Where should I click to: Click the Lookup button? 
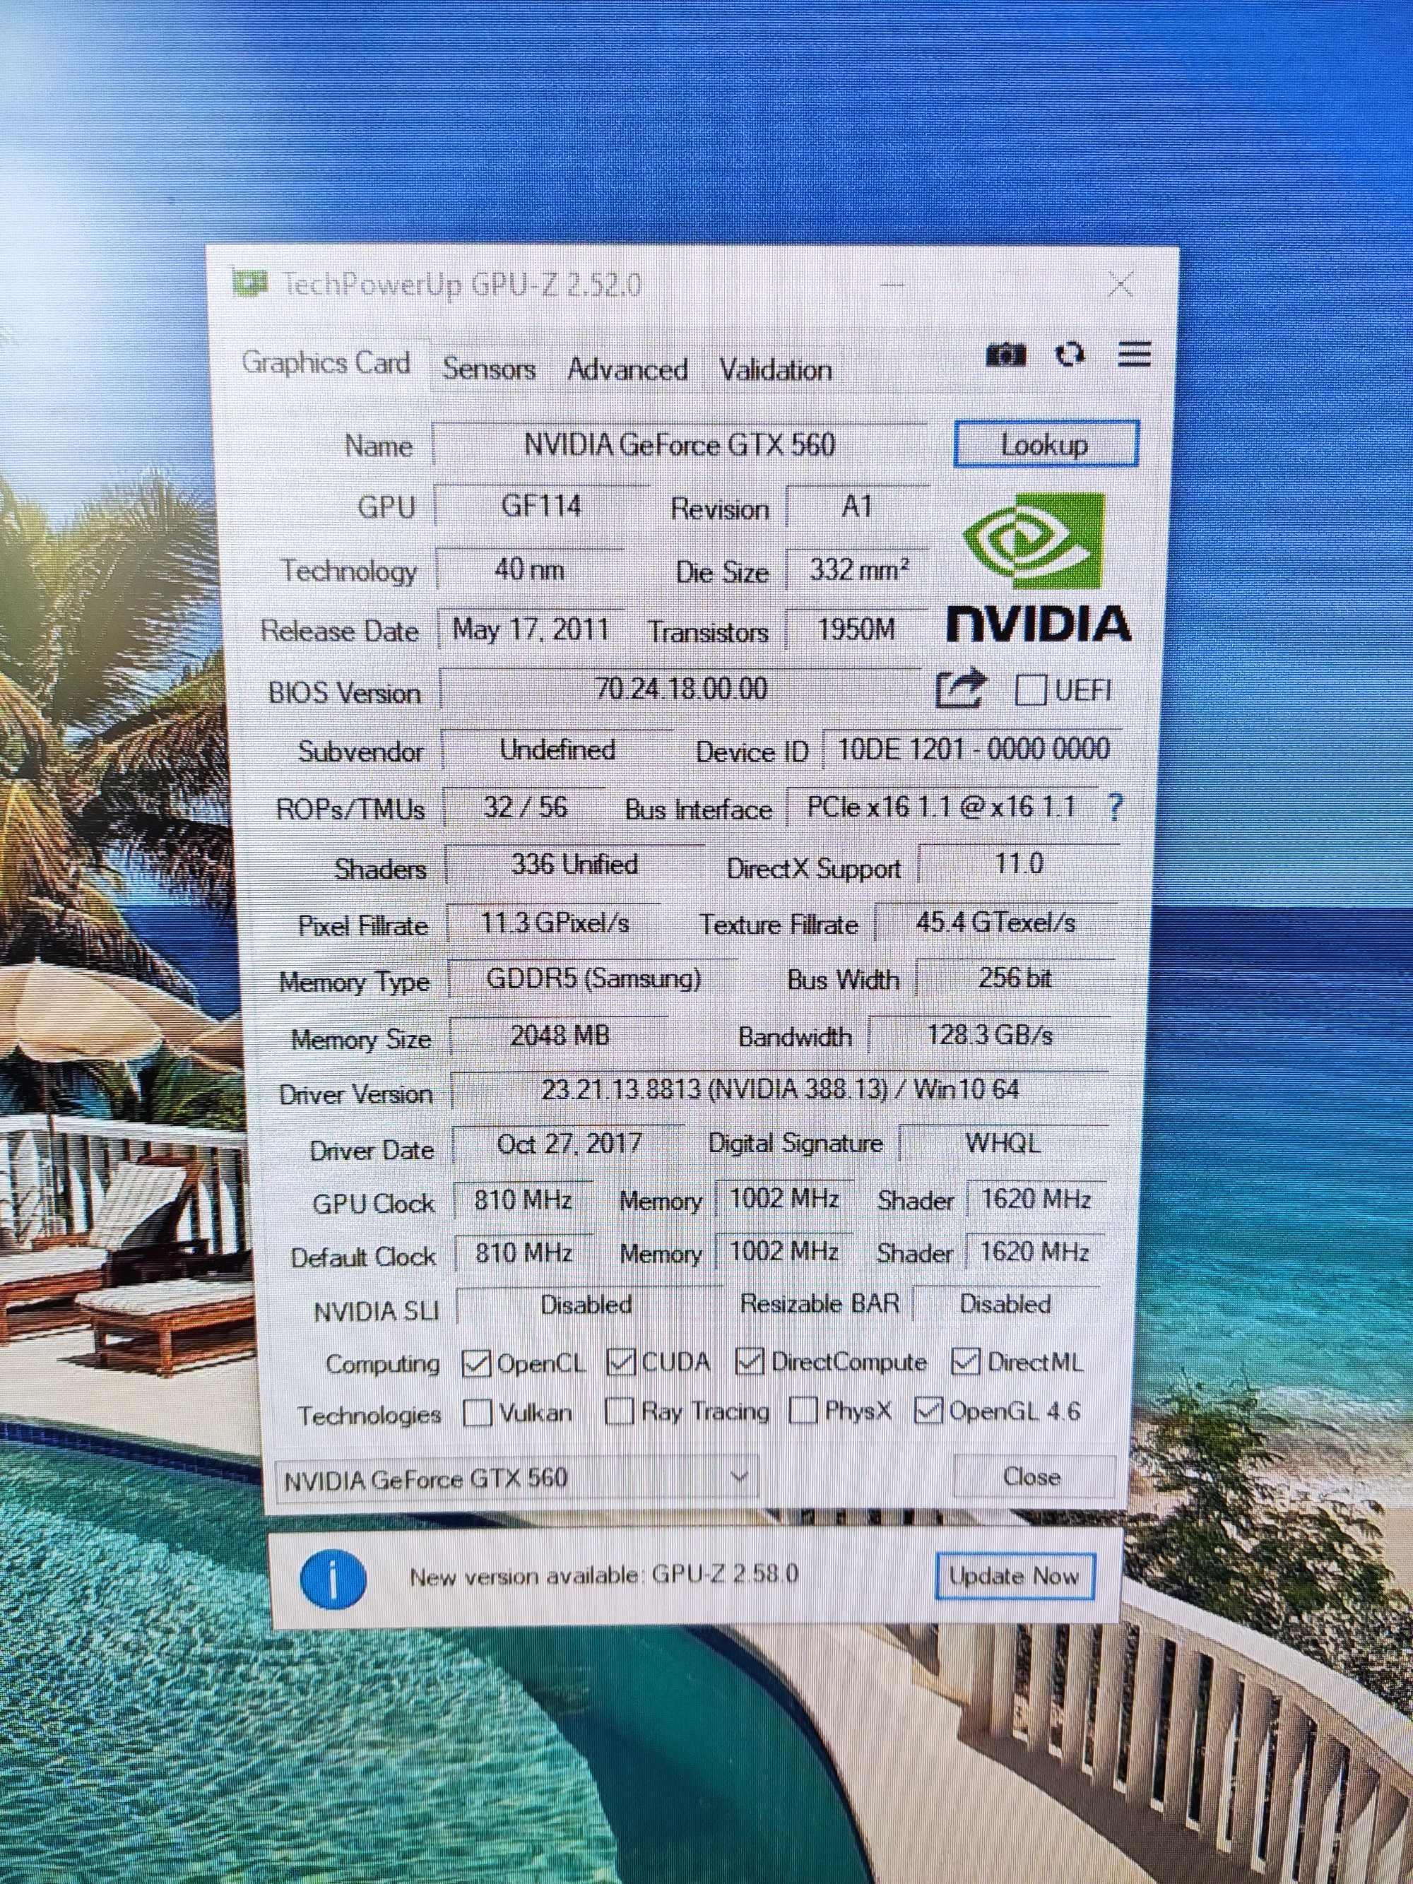pyautogui.click(x=1045, y=444)
